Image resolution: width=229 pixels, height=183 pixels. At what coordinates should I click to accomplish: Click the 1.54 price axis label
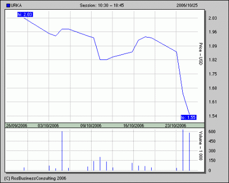[x=213, y=116]
